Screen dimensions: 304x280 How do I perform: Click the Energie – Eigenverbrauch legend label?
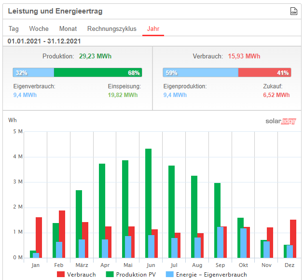point(211,275)
